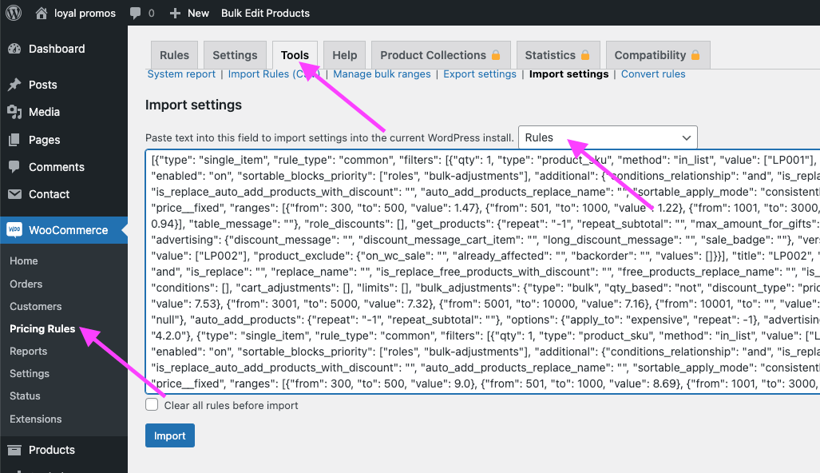Click the Import settings heading
This screenshot has height=473, width=820.
193,105
